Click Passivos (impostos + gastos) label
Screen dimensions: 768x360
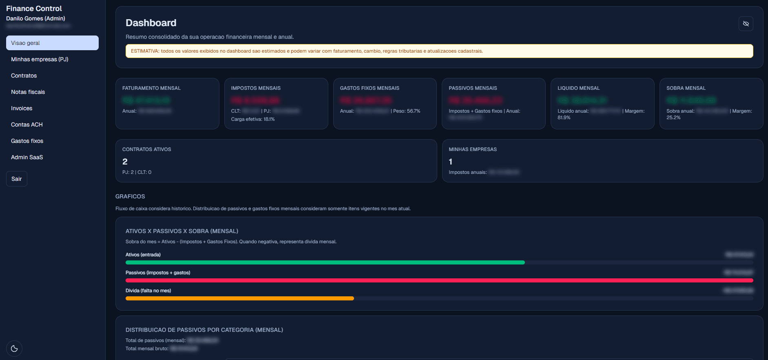click(158, 273)
